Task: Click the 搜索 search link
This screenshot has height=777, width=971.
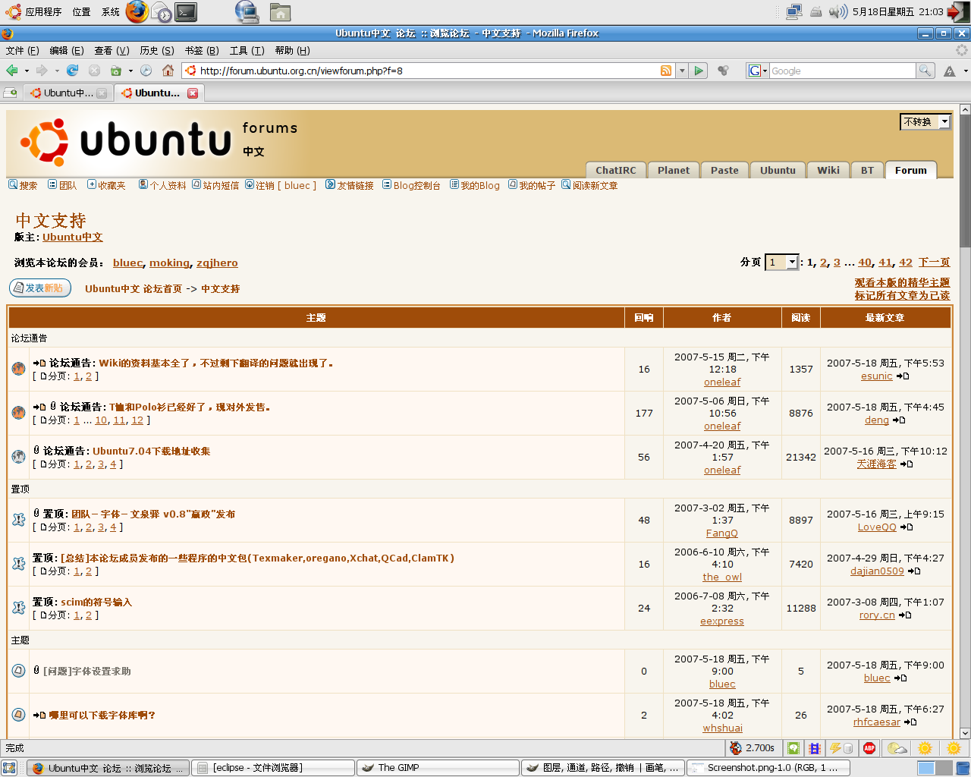Action: pos(23,185)
